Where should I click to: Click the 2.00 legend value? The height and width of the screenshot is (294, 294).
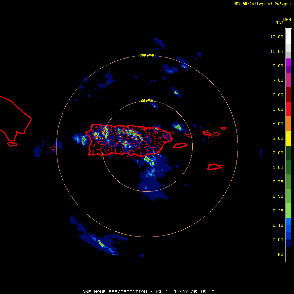pyautogui.click(x=278, y=153)
